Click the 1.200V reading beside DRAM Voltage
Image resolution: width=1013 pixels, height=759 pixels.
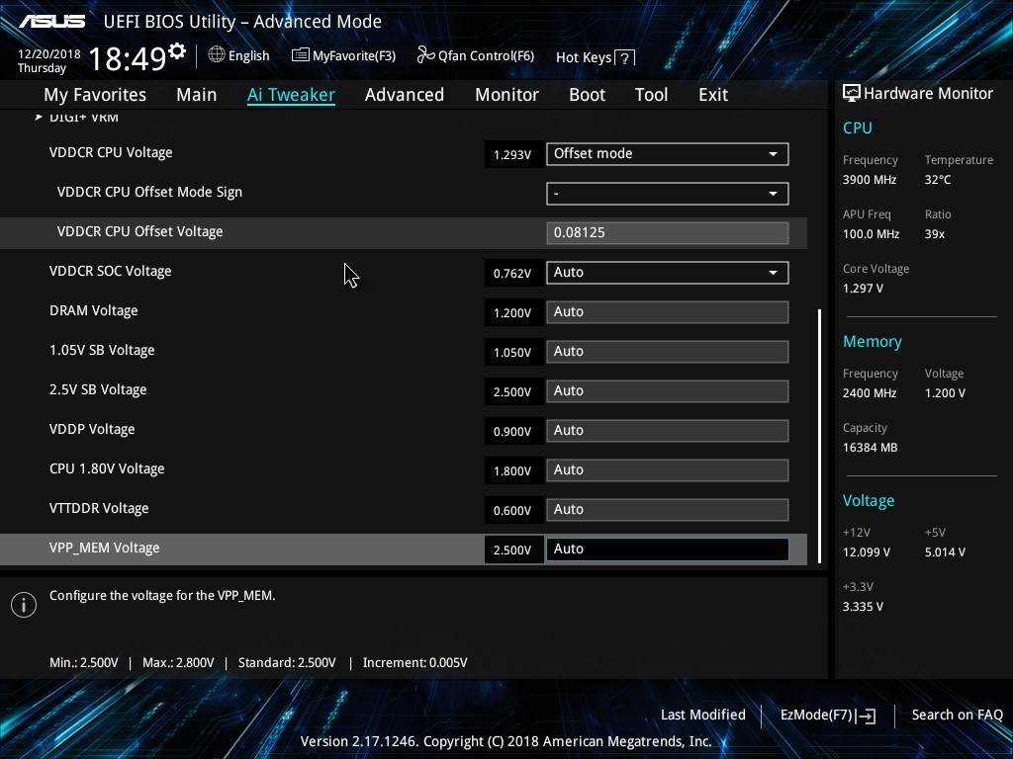pyautogui.click(x=512, y=313)
